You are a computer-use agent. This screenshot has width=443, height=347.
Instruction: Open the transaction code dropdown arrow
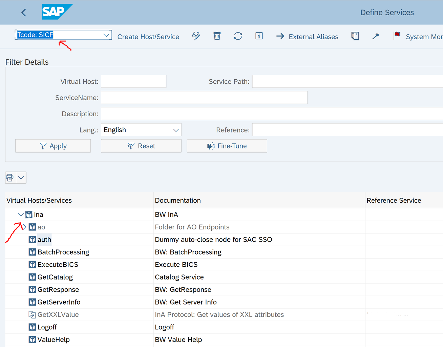(106, 35)
